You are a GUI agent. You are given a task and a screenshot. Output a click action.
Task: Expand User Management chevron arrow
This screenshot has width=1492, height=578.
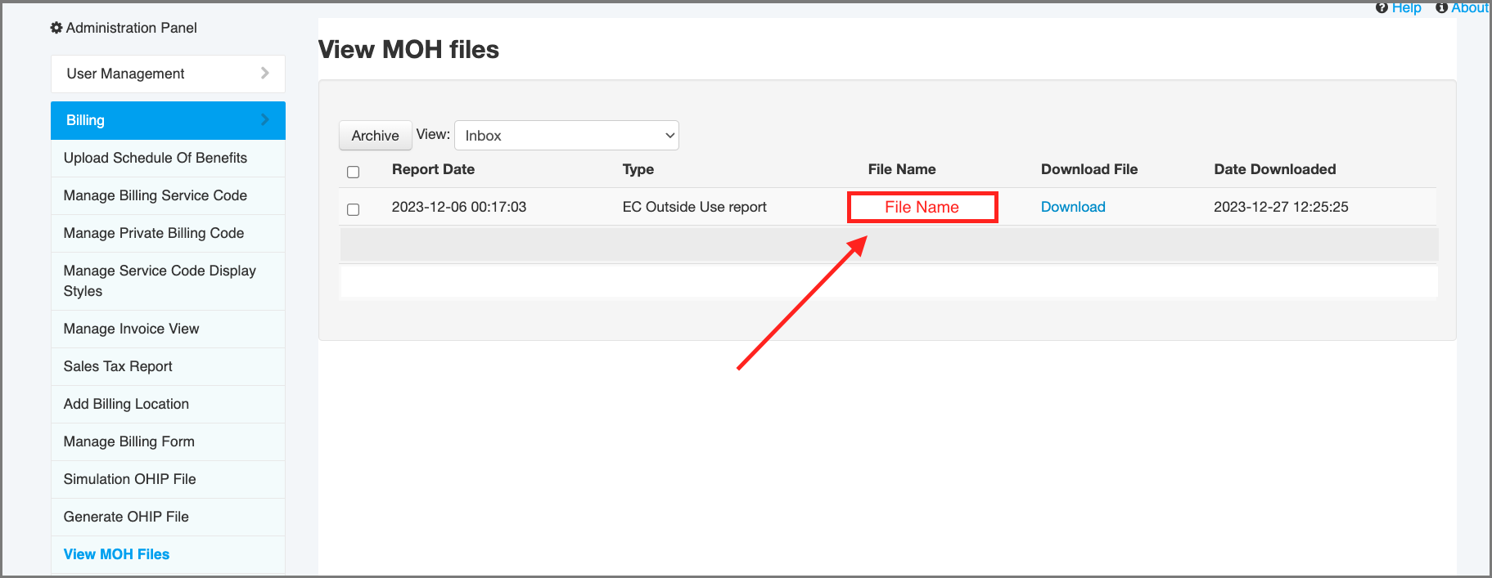tap(264, 73)
